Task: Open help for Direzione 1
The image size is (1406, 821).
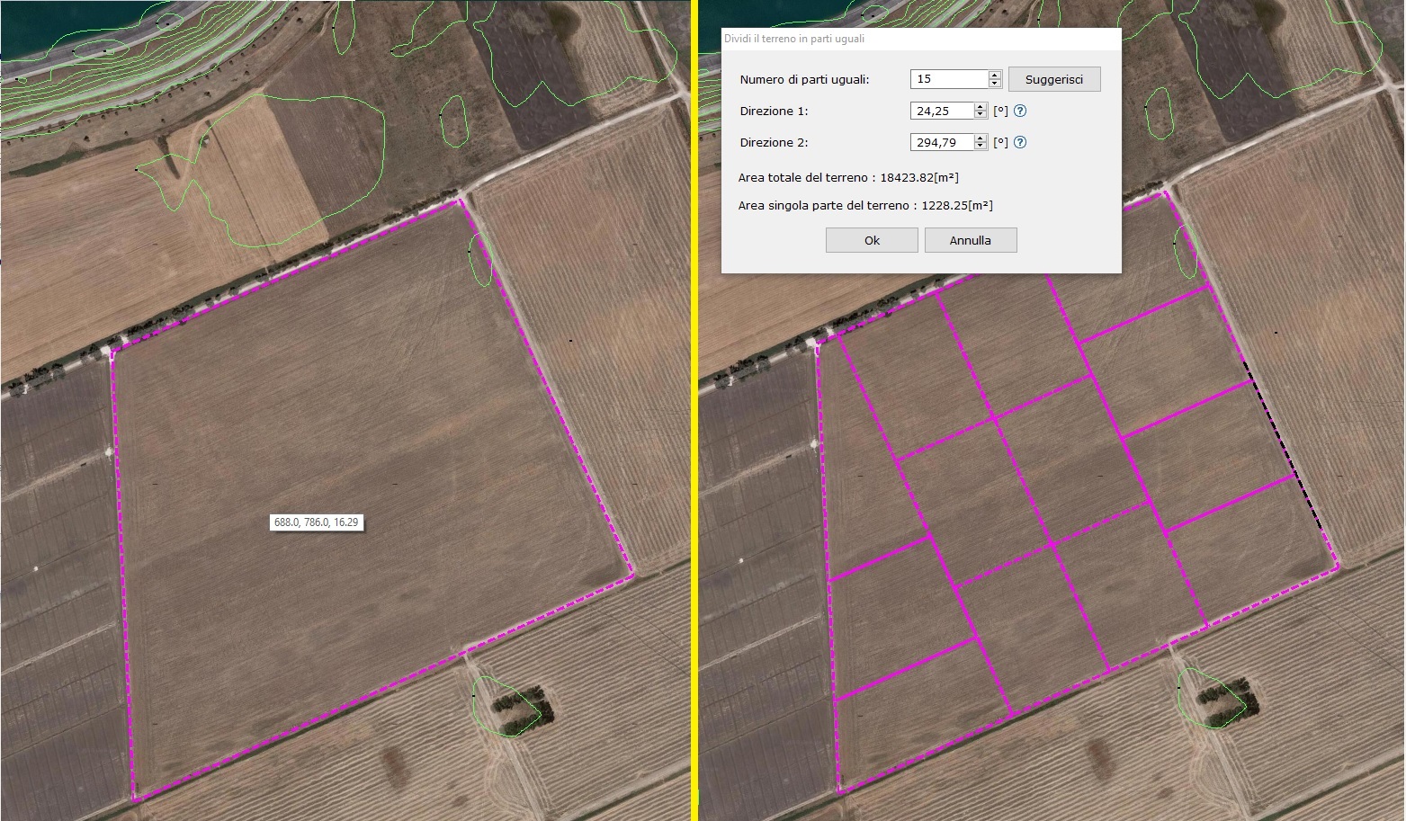Action: click(1020, 112)
